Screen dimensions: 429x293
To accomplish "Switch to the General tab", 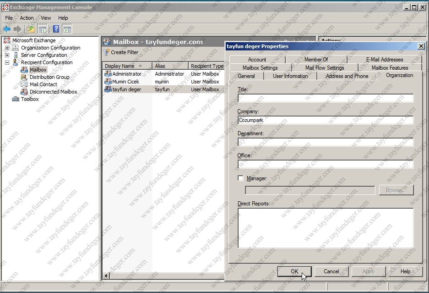I will click(x=246, y=76).
